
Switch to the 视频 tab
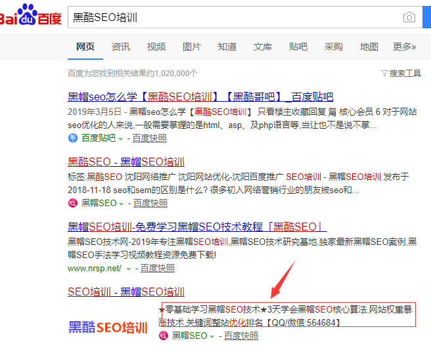tap(156, 47)
